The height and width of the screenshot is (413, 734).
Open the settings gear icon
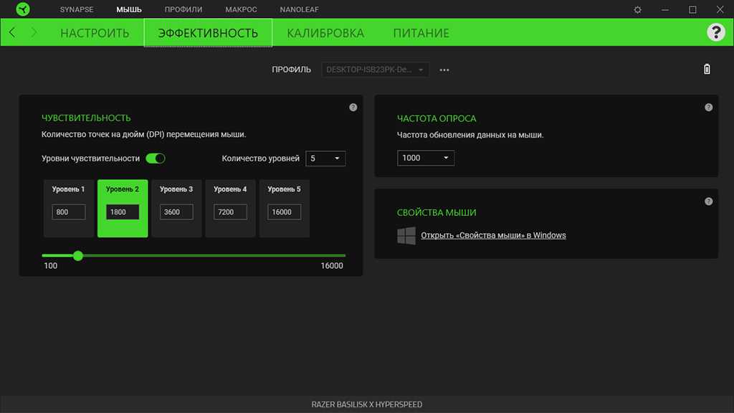[x=638, y=9]
